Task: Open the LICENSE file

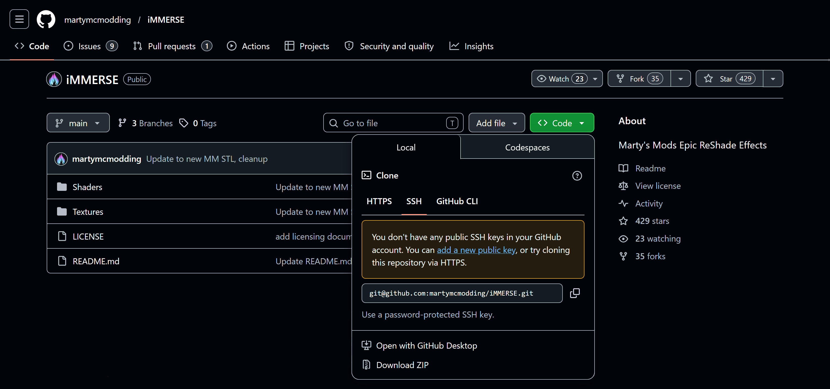Action: click(x=88, y=236)
